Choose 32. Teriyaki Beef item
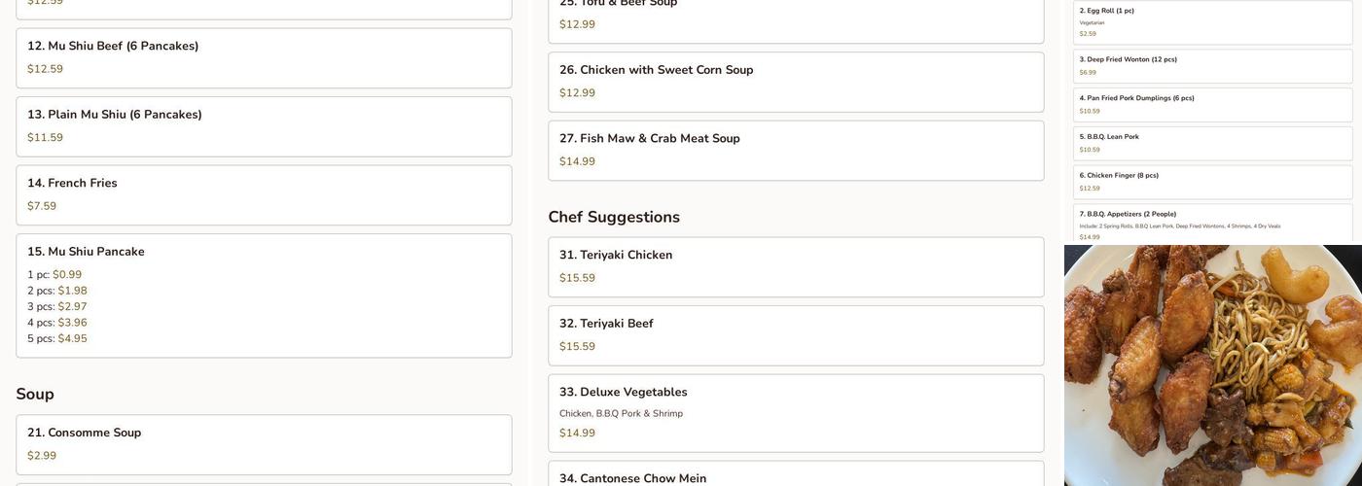This screenshot has height=486, width=1362. tap(796, 335)
